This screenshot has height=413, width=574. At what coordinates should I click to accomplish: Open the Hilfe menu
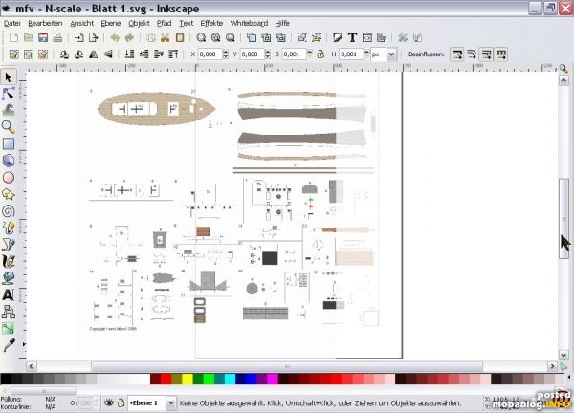click(x=282, y=23)
